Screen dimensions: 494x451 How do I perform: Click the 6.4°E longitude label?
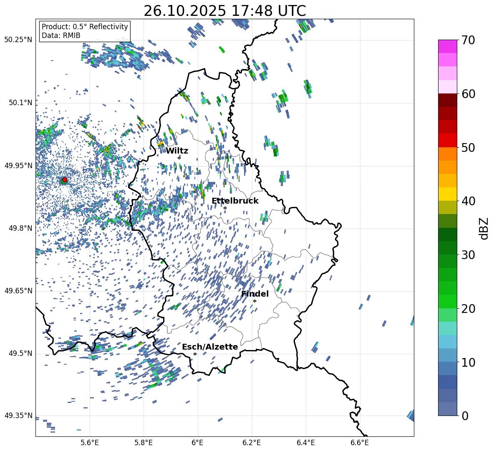click(305, 443)
